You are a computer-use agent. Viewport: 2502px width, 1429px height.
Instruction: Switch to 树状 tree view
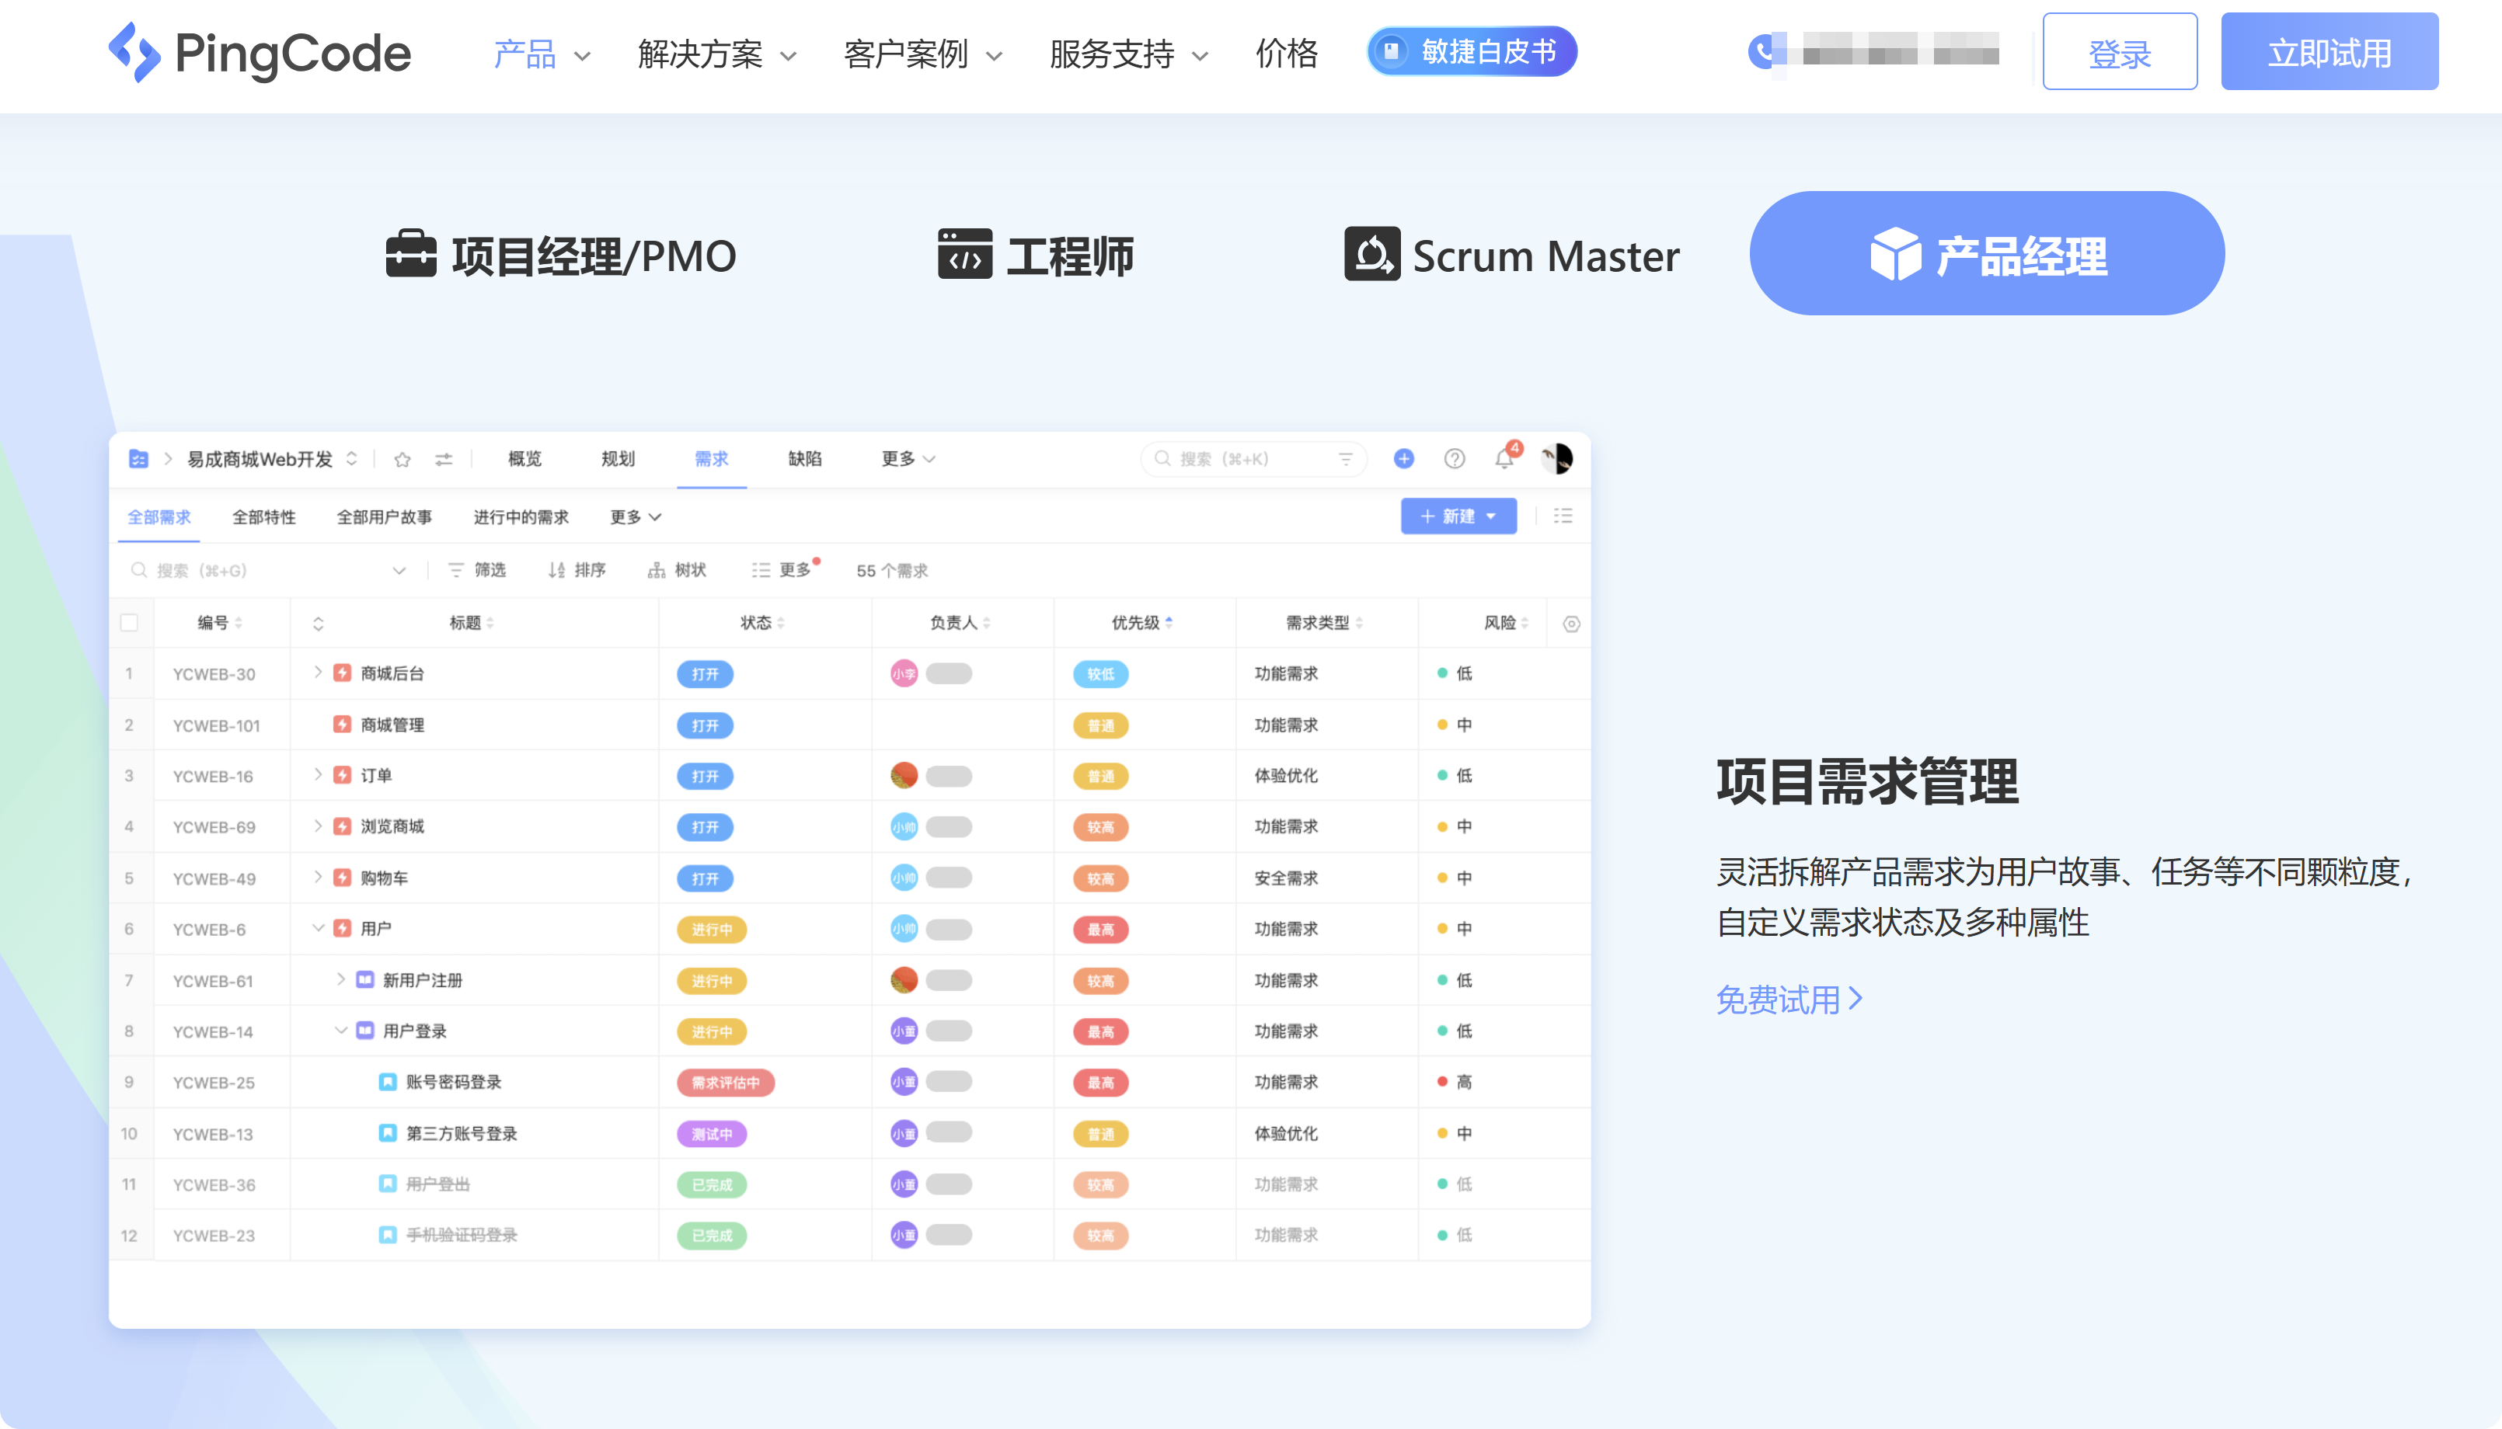click(678, 569)
